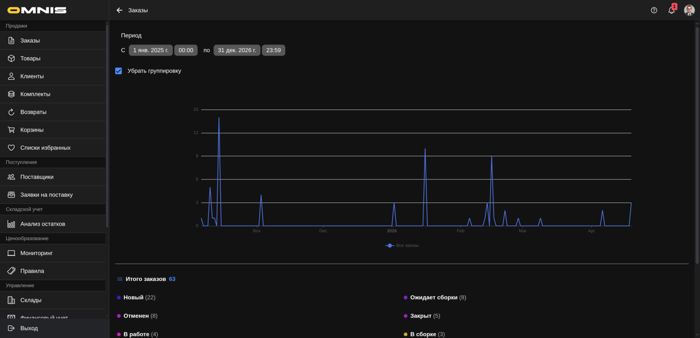This screenshot has width=700, height=338.
Task: Click the purple dot beside Новый status
Action: coord(119,298)
